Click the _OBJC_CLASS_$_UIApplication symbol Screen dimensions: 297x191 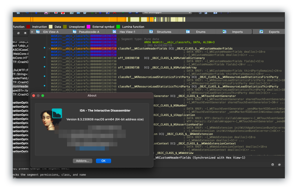click(174, 115)
